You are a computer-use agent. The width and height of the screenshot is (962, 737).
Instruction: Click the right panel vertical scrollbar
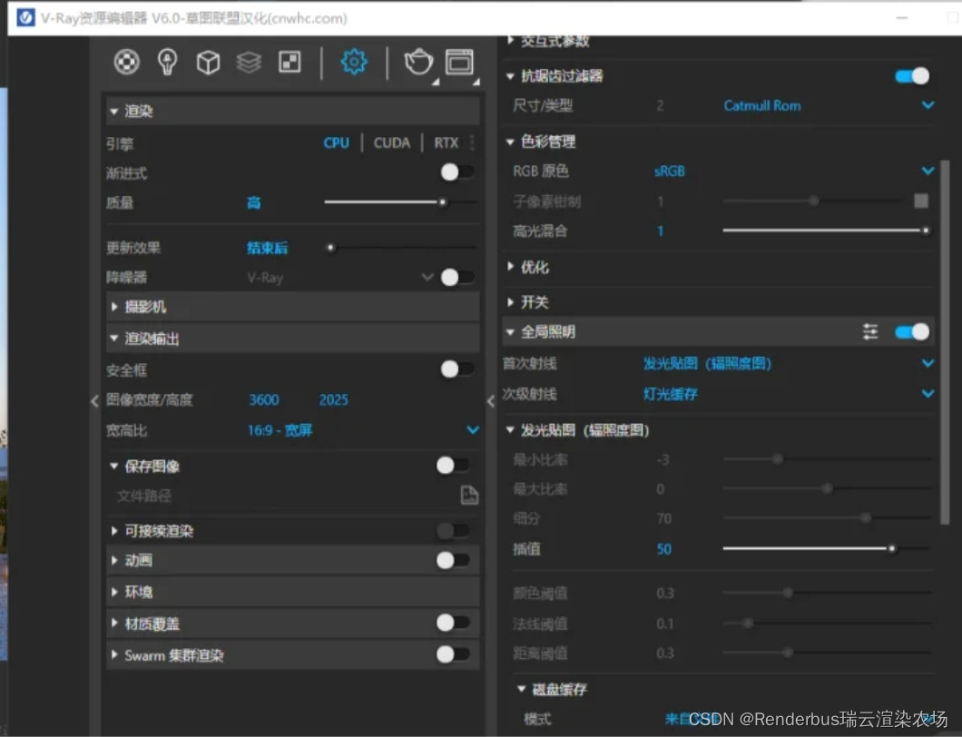coord(945,342)
